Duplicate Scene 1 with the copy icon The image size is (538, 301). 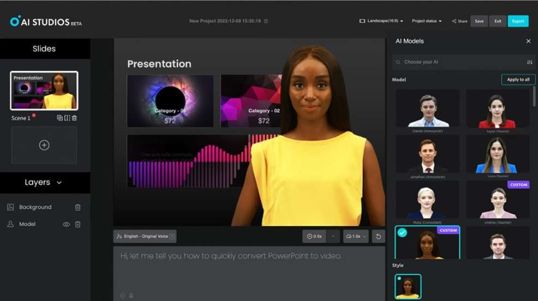tap(59, 118)
